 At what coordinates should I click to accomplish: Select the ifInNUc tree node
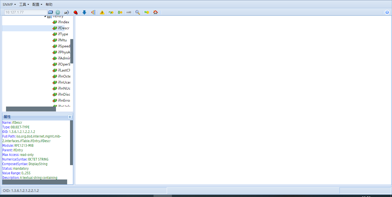coord(64,88)
